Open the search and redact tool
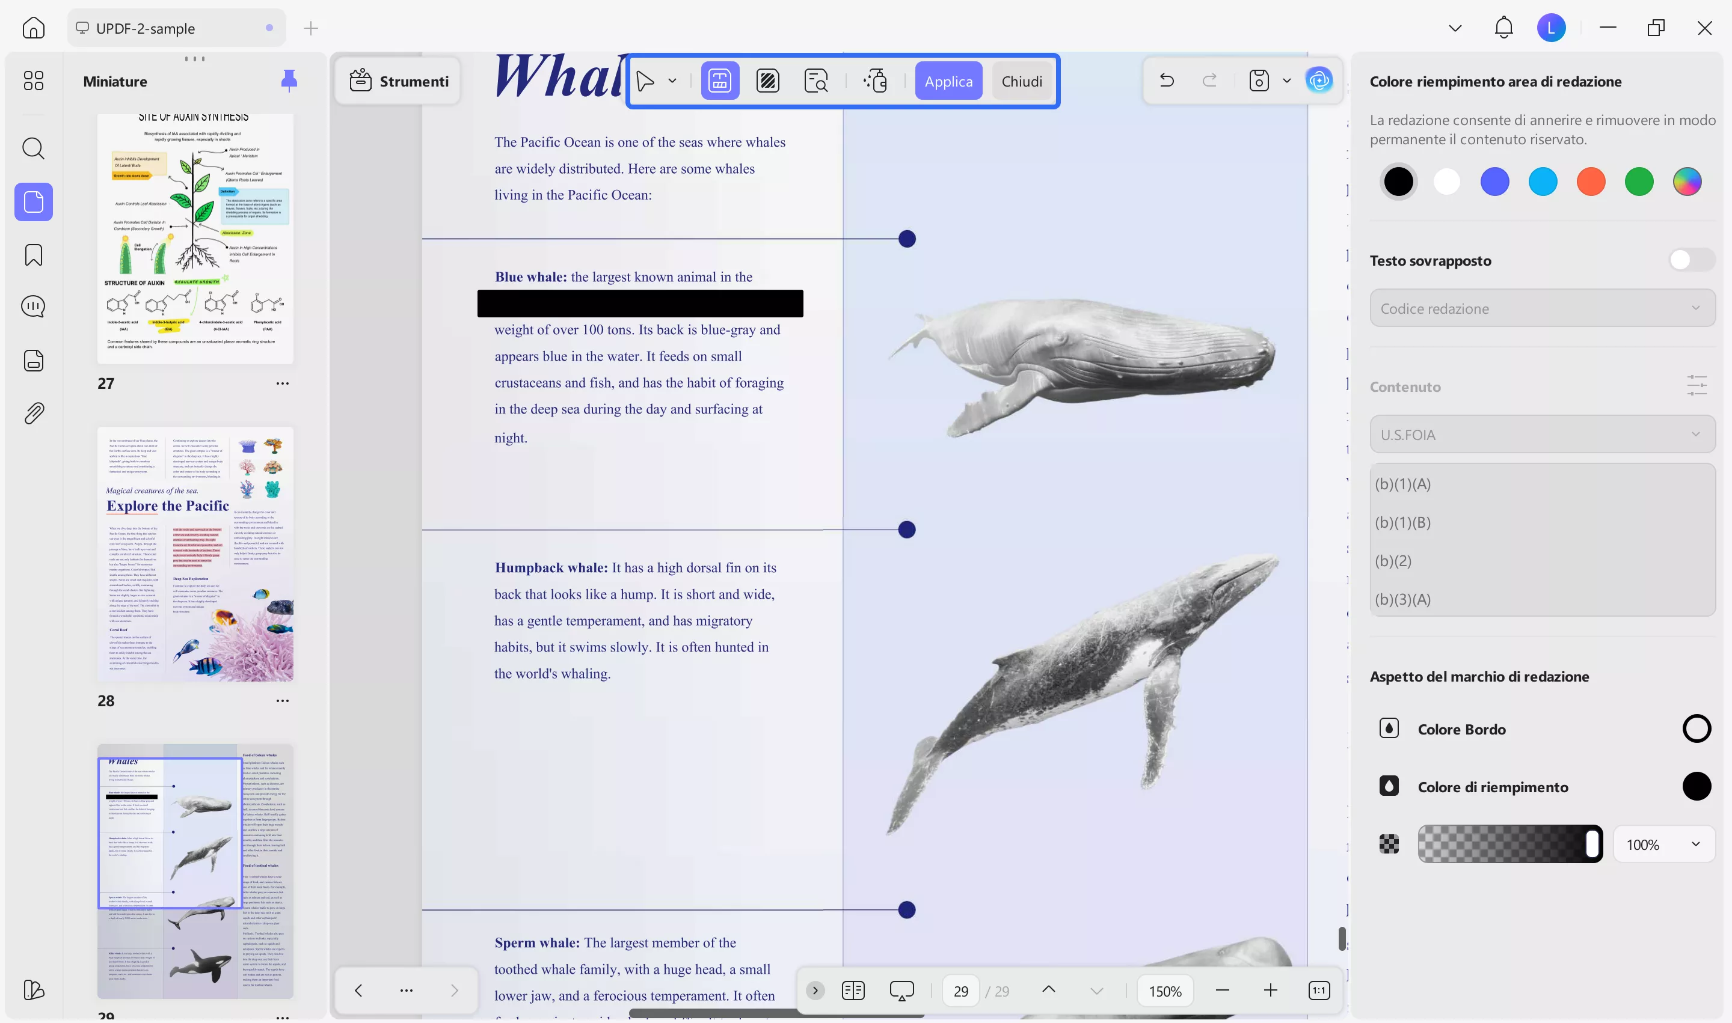Viewport: 1732px width, 1023px height. coord(816,81)
